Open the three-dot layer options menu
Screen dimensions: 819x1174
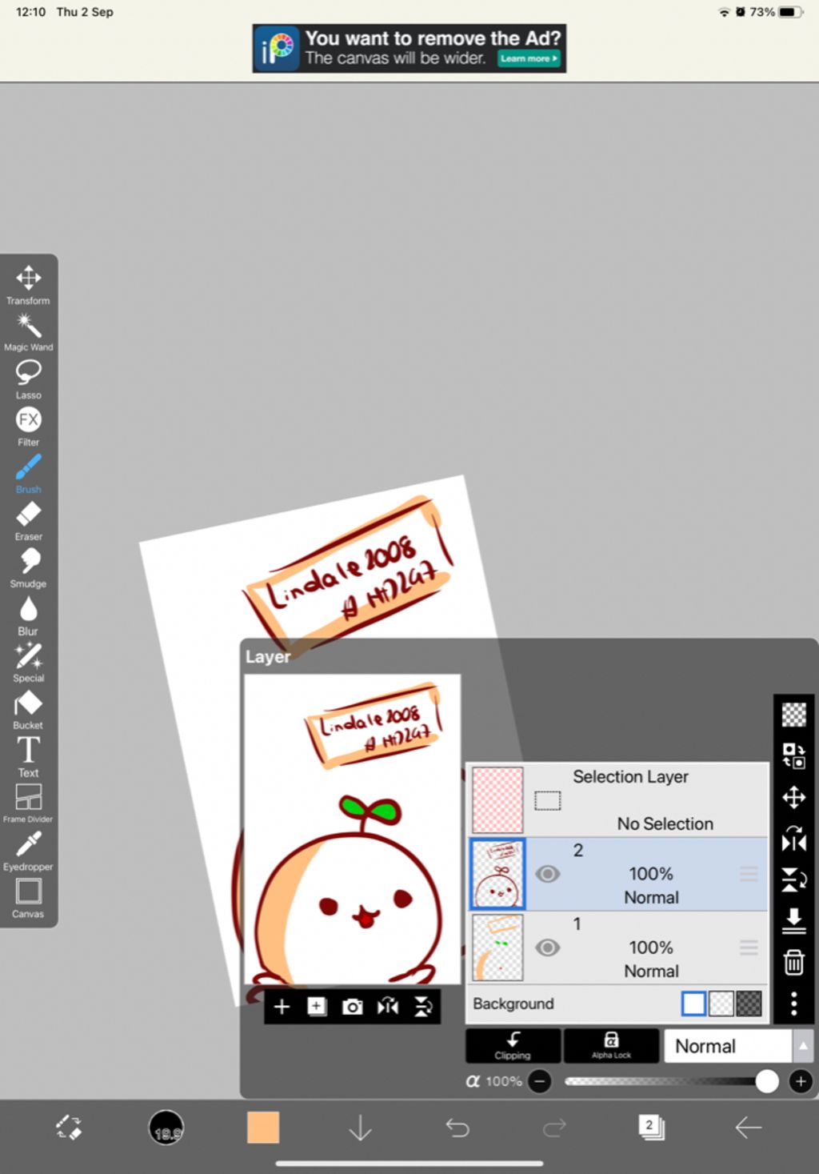click(x=793, y=1004)
